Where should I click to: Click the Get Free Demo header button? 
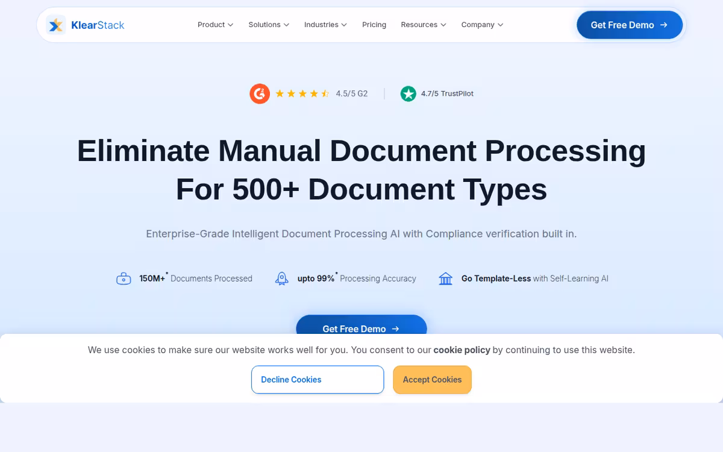click(630, 25)
